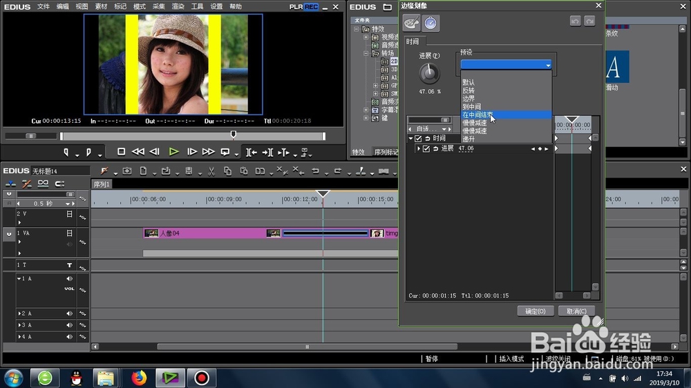
Task: Click the Paste icon in timeline toolbar
Action: [244, 171]
